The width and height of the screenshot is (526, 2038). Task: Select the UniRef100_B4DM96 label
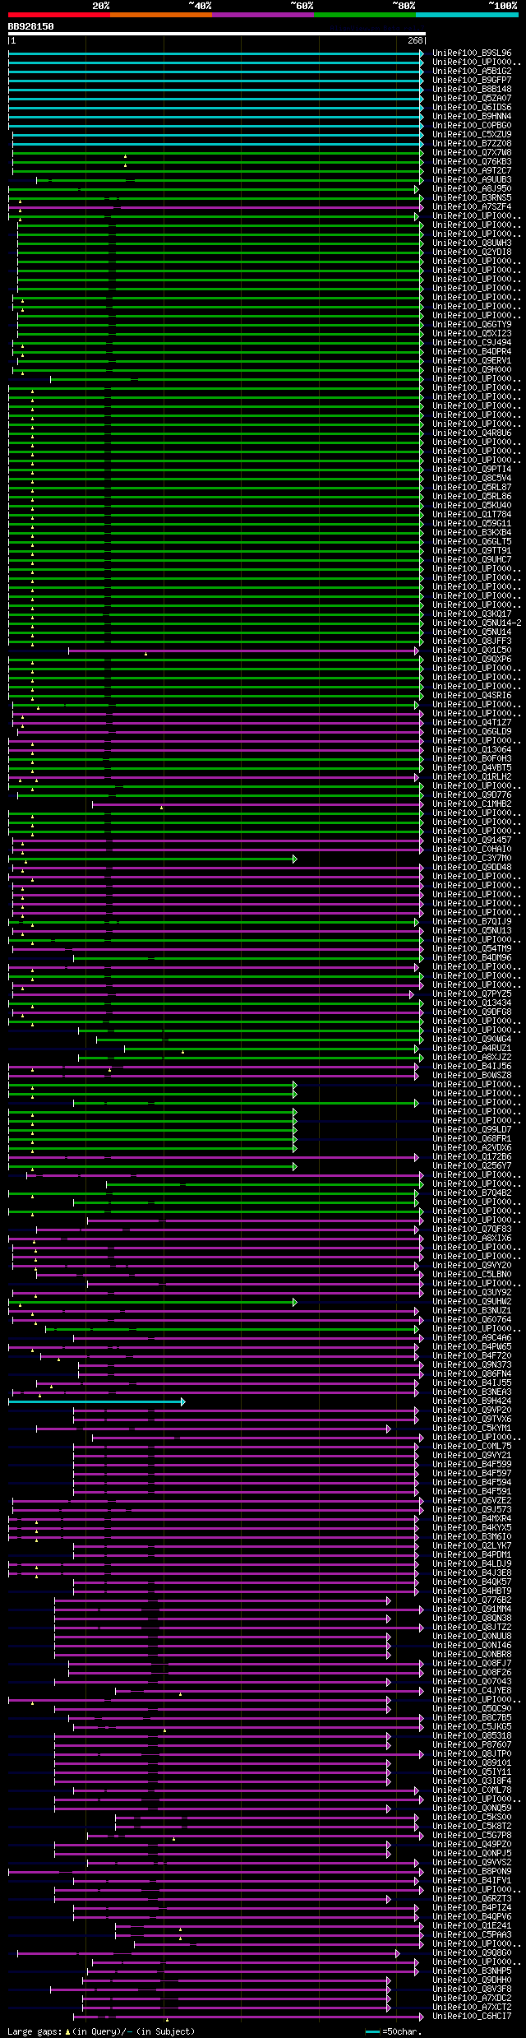pyautogui.click(x=472, y=958)
